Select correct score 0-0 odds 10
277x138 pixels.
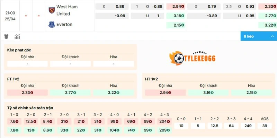(x=181, y=126)
